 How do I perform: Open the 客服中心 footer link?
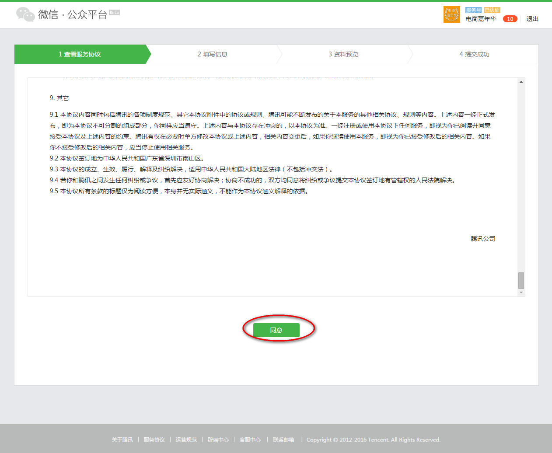[250, 439]
